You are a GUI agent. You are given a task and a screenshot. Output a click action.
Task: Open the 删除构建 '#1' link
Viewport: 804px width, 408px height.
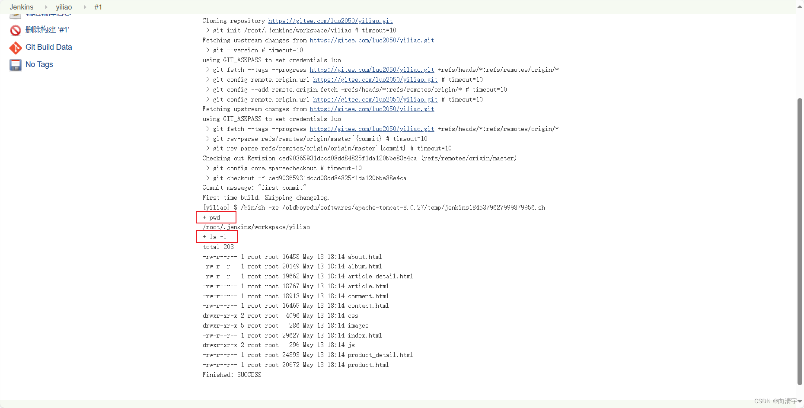tap(47, 30)
